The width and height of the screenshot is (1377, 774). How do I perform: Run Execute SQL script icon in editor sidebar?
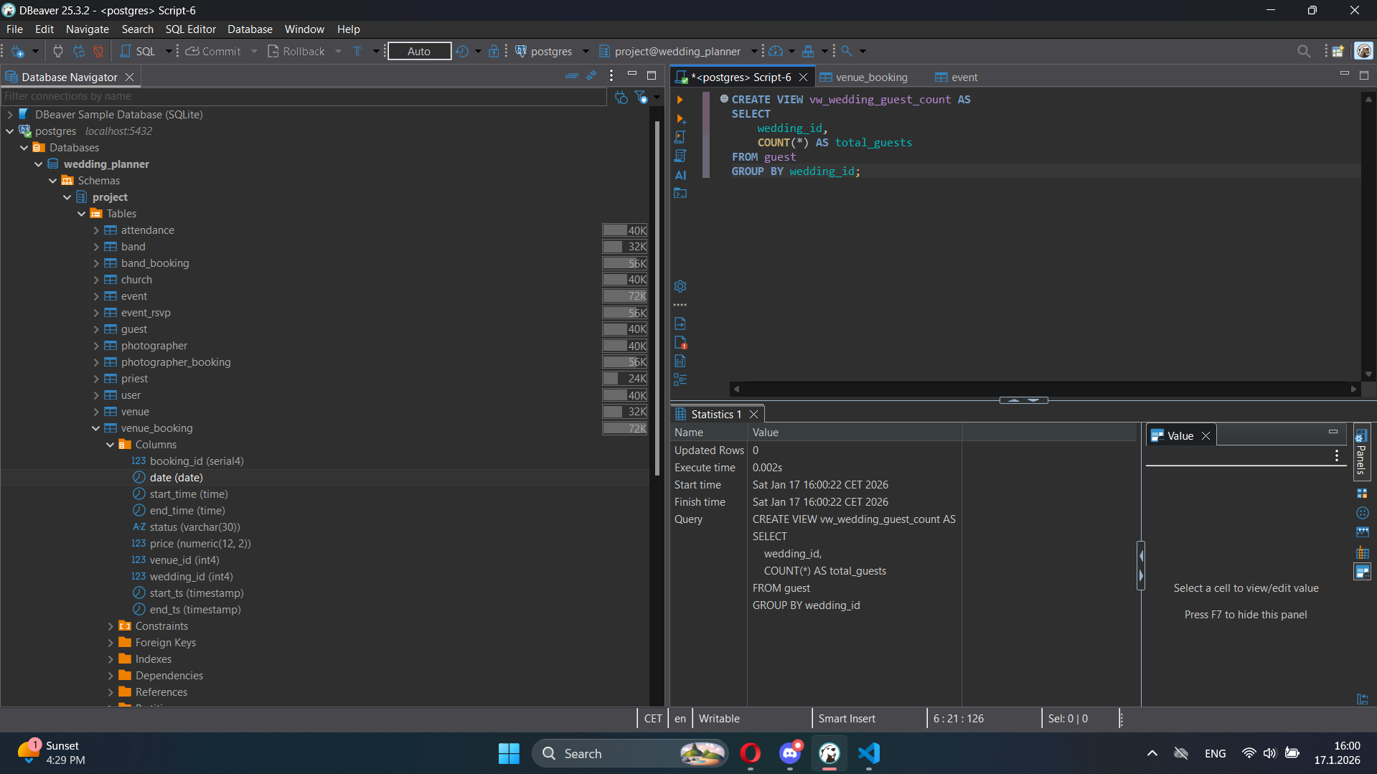[680, 137]
